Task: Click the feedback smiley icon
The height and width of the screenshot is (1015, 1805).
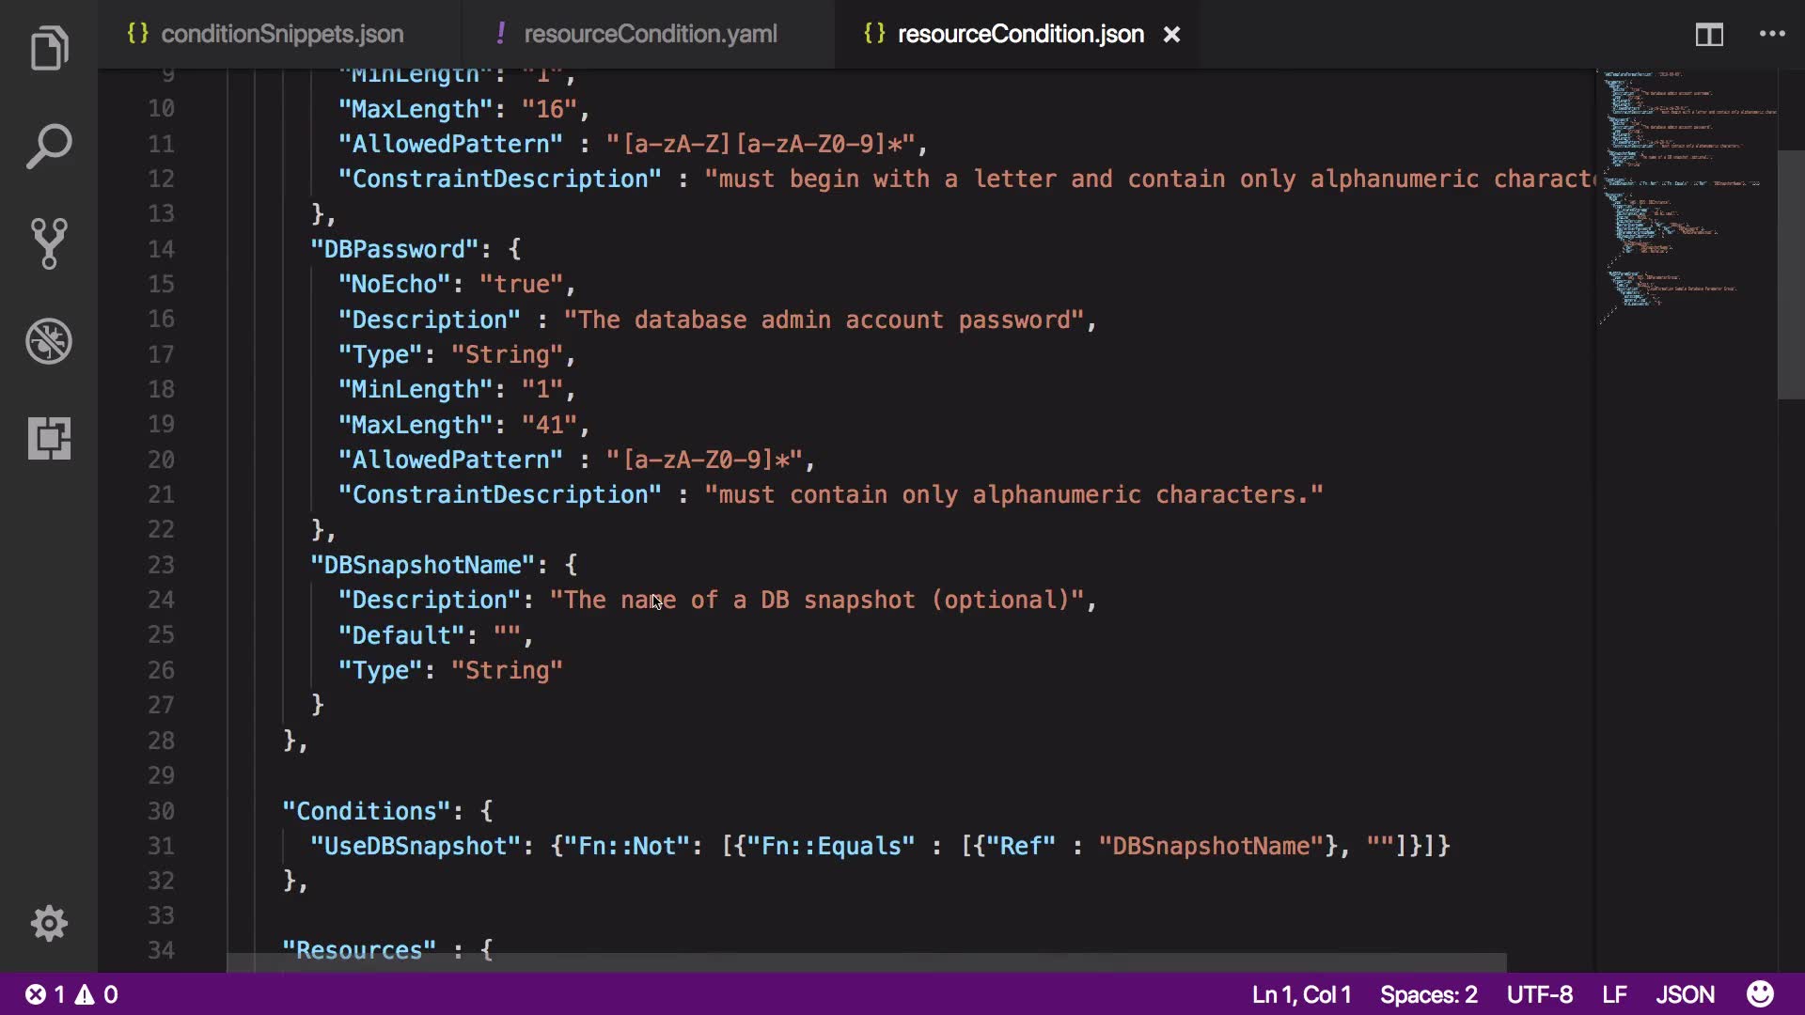Action: [x=1760, y=994]
